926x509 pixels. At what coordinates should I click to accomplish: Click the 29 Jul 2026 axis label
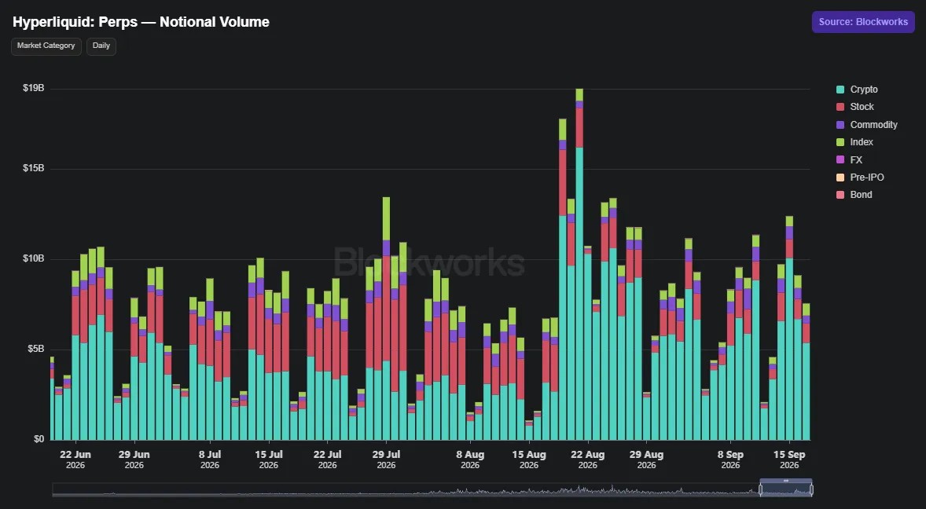tap(386, 460)
